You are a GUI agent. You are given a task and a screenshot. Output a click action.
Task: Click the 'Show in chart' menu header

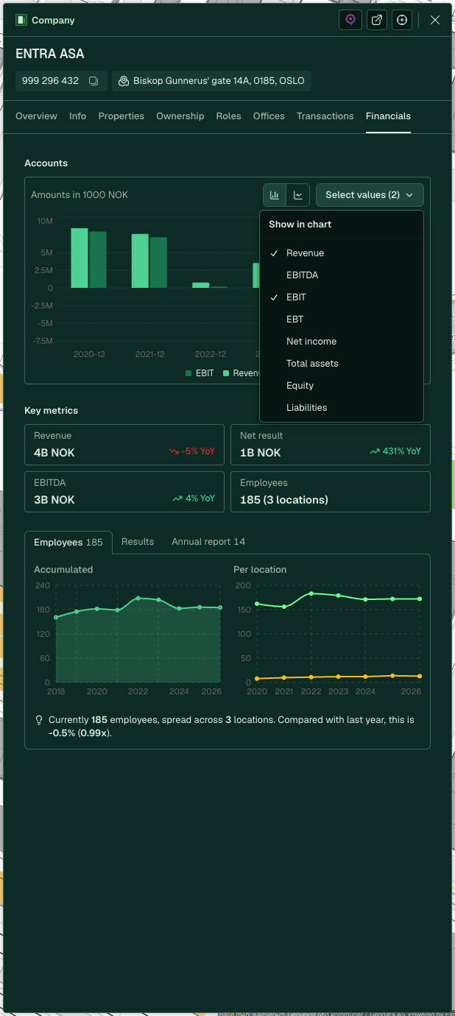(300, 225)
